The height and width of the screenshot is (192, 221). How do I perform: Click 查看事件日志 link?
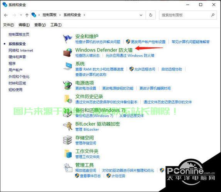point(90,176)
